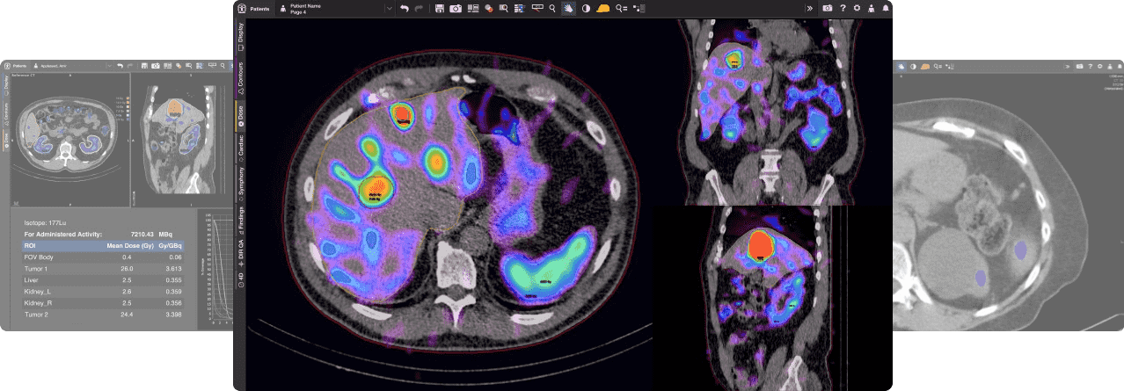This screenshot has width=1124, height=391.
Task: Open the Contours side tab
Action: tap(241, 77)
